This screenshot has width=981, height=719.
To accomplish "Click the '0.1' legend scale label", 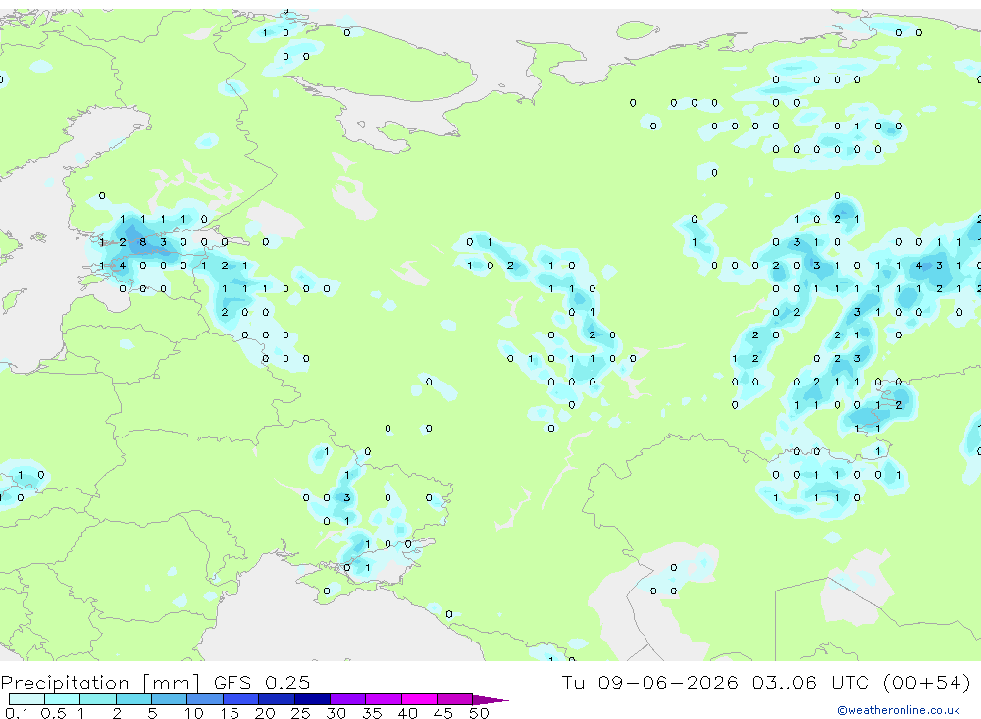I will [x=17, y=713].
